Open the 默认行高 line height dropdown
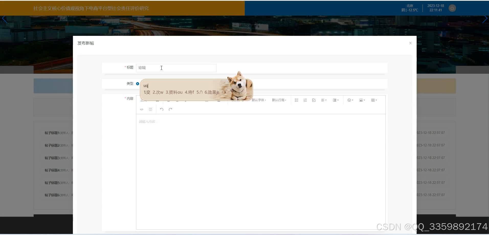This screenshot has width=489, height=235. point(279,100)
